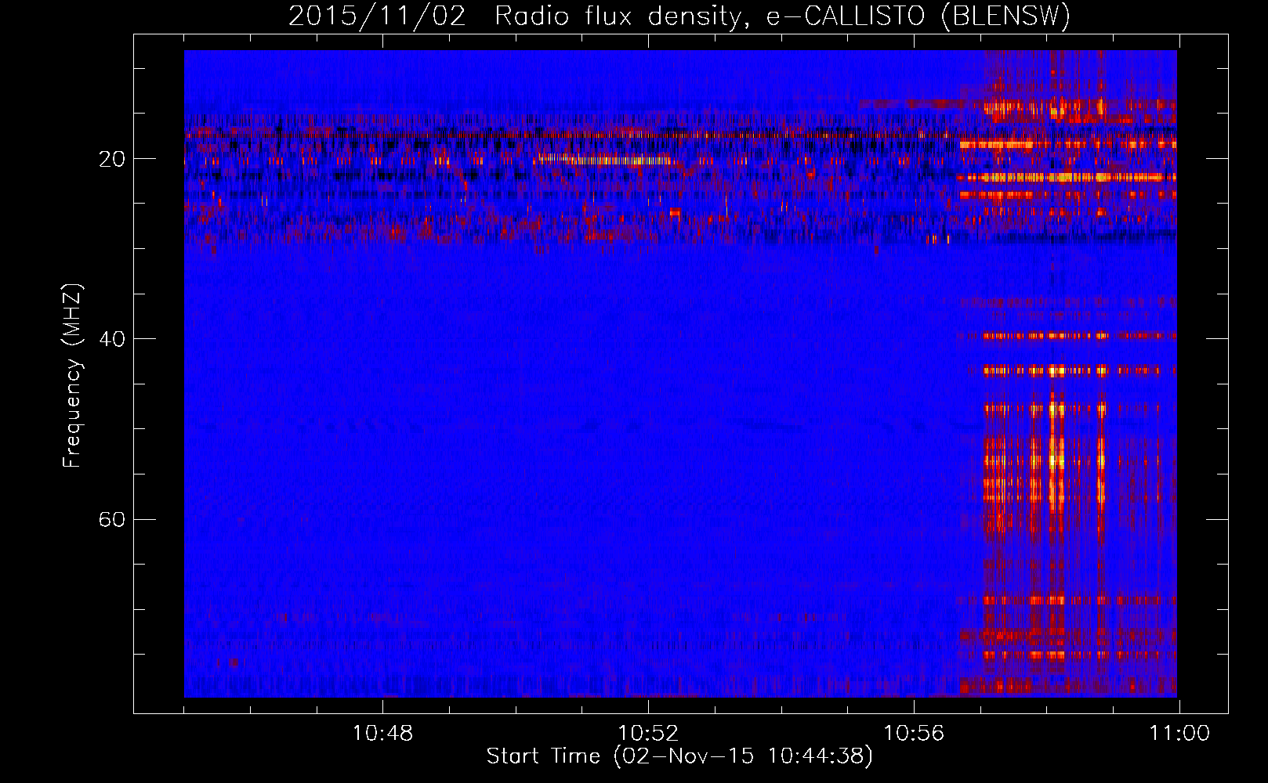Click the 10:52 time tick label
The height and width of the screenshot is (783, 1268).
[x=648, y=734]
